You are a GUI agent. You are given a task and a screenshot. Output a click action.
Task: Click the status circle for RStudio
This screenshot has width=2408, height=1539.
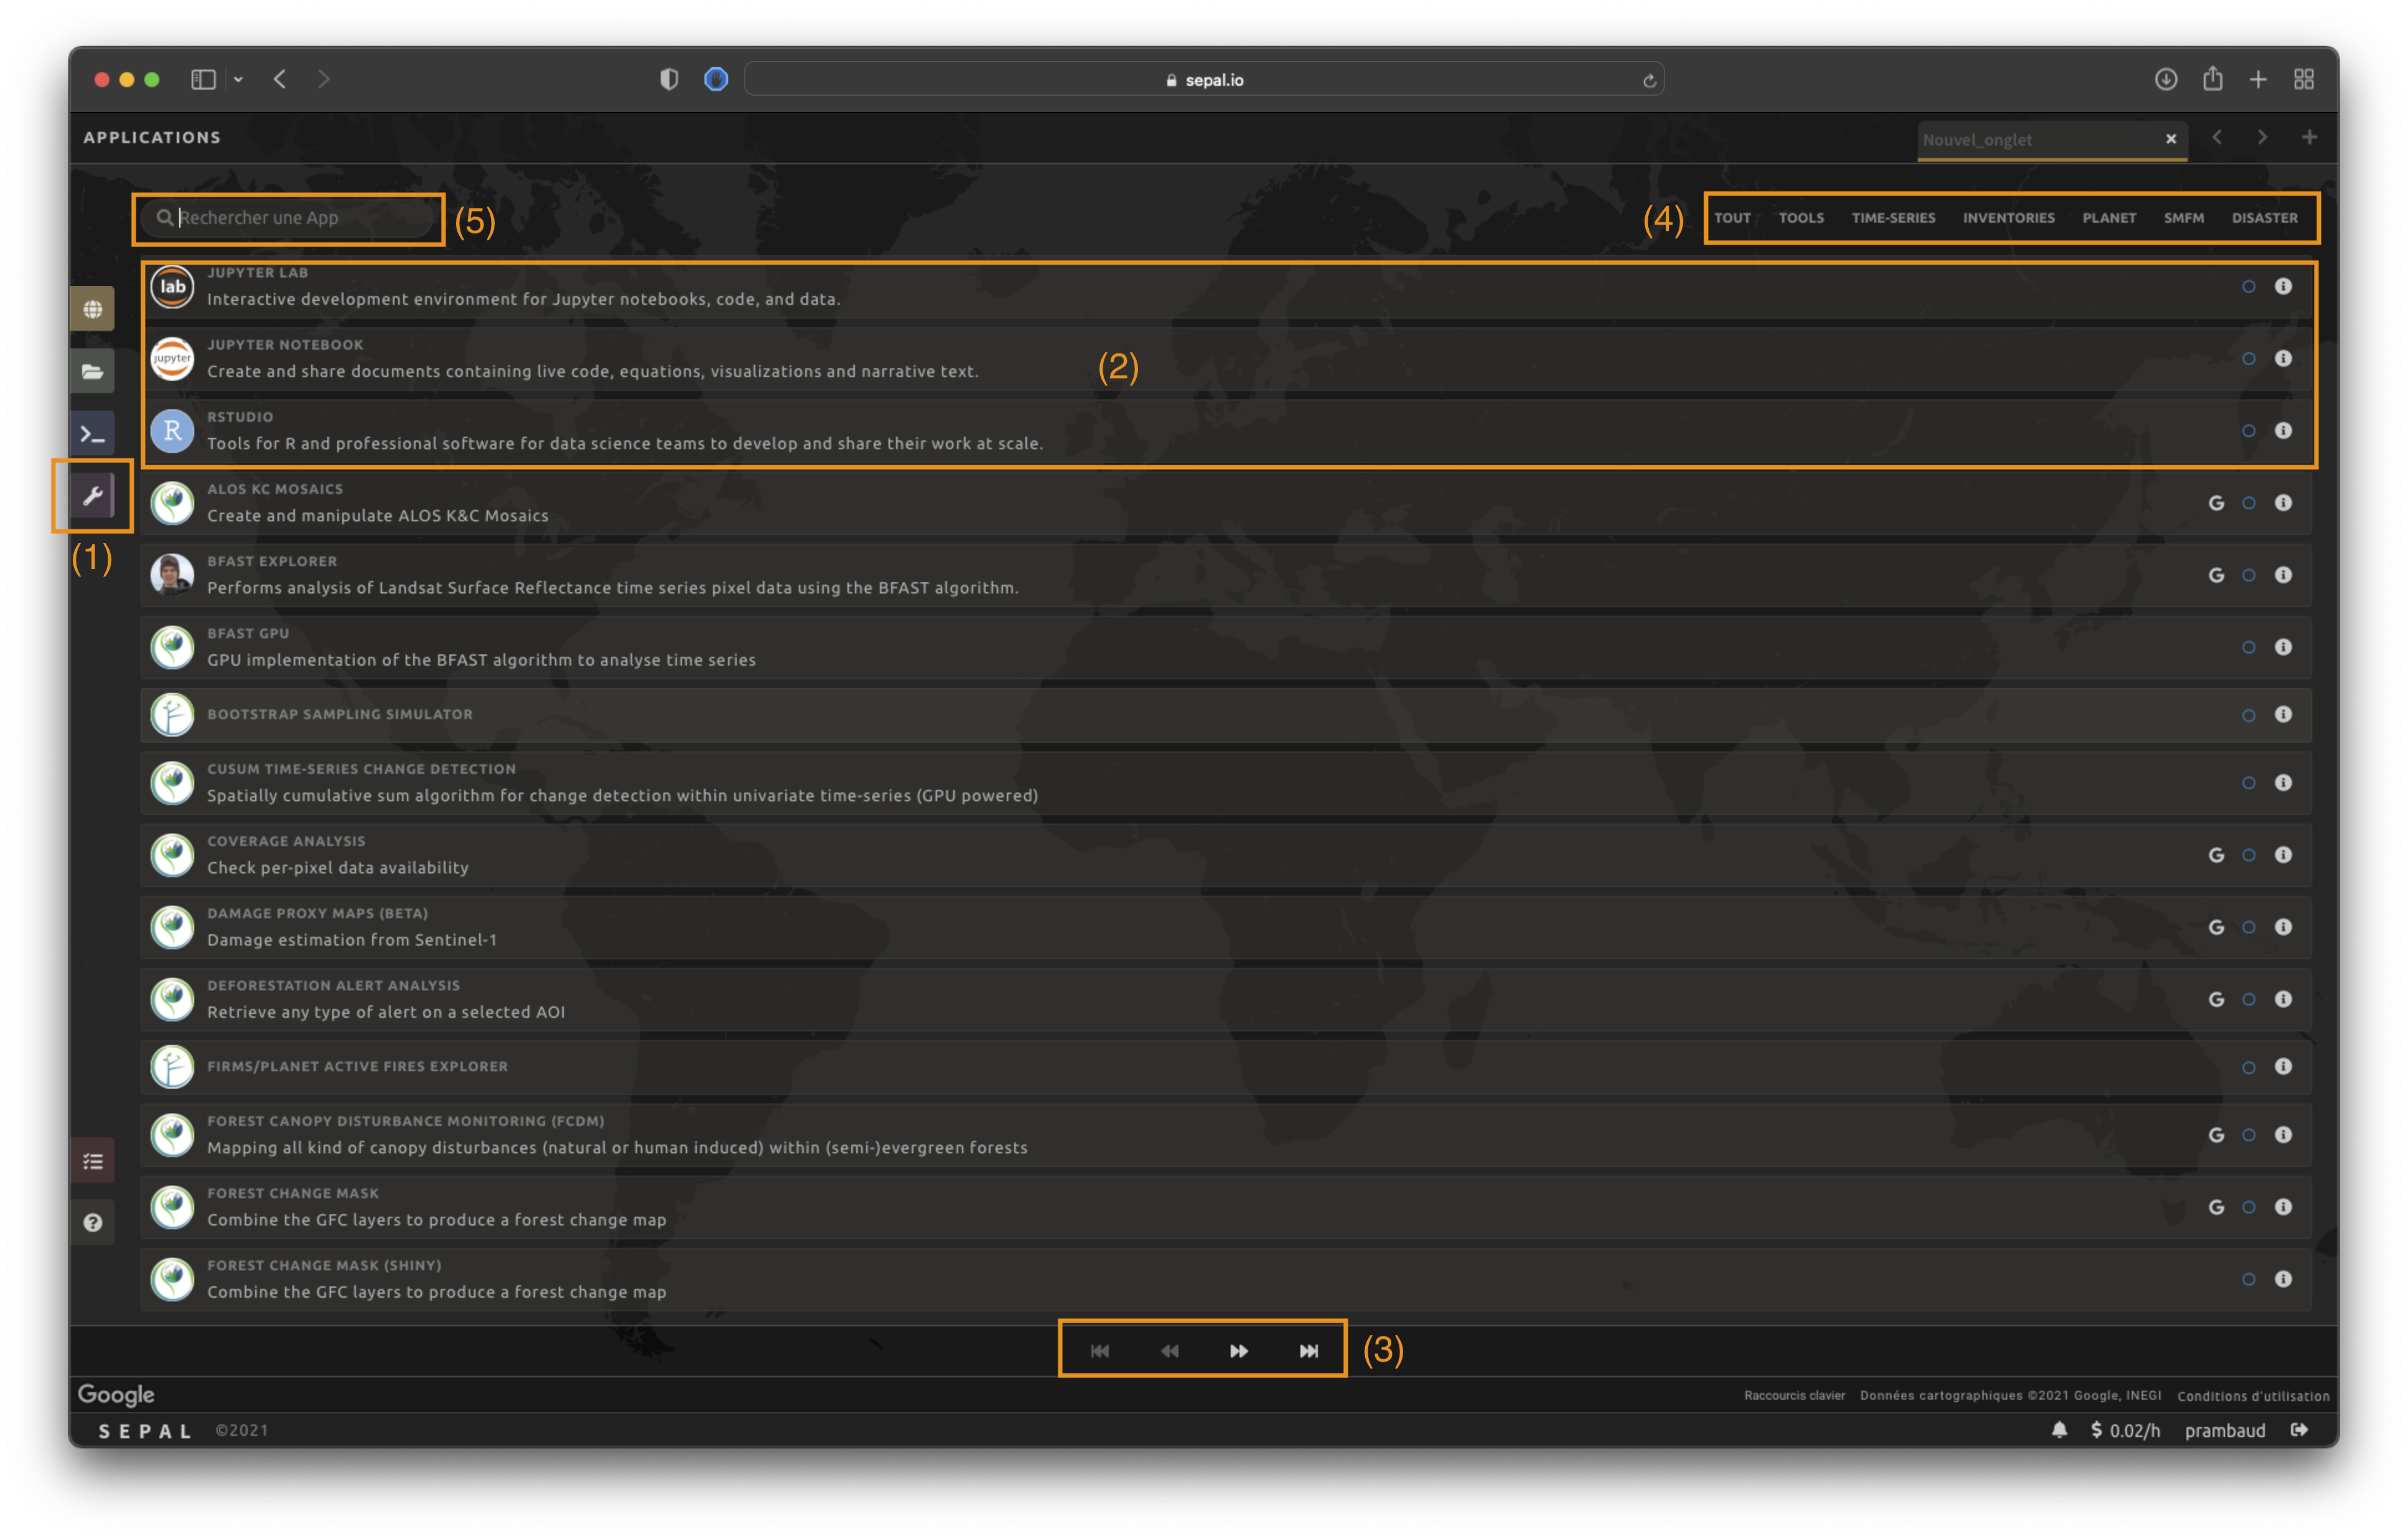click(x=2248, y=431)
